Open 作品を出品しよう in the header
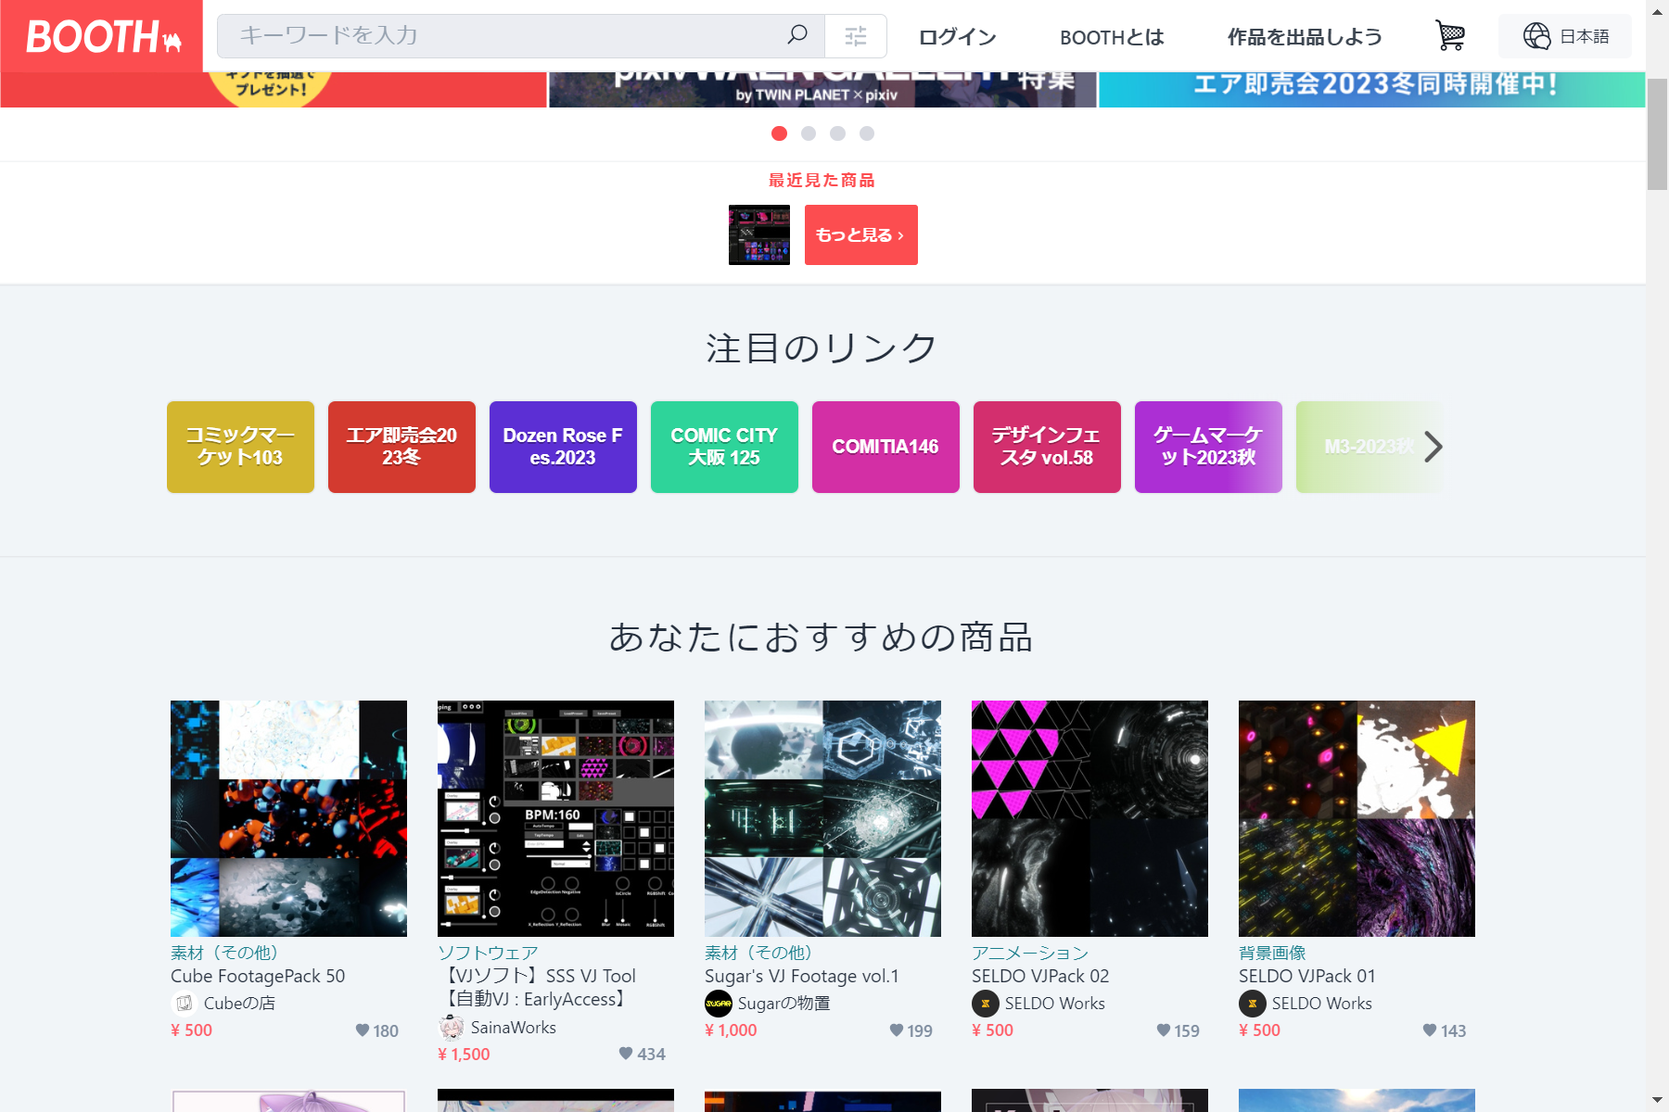Image resolution: width=1669 pixels, height=1112 pixels. pos(1305,37)
